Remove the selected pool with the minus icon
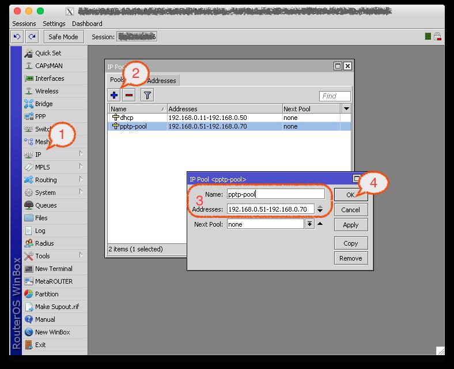This screenshot has height=369, width=454. [x=129, y=95]
